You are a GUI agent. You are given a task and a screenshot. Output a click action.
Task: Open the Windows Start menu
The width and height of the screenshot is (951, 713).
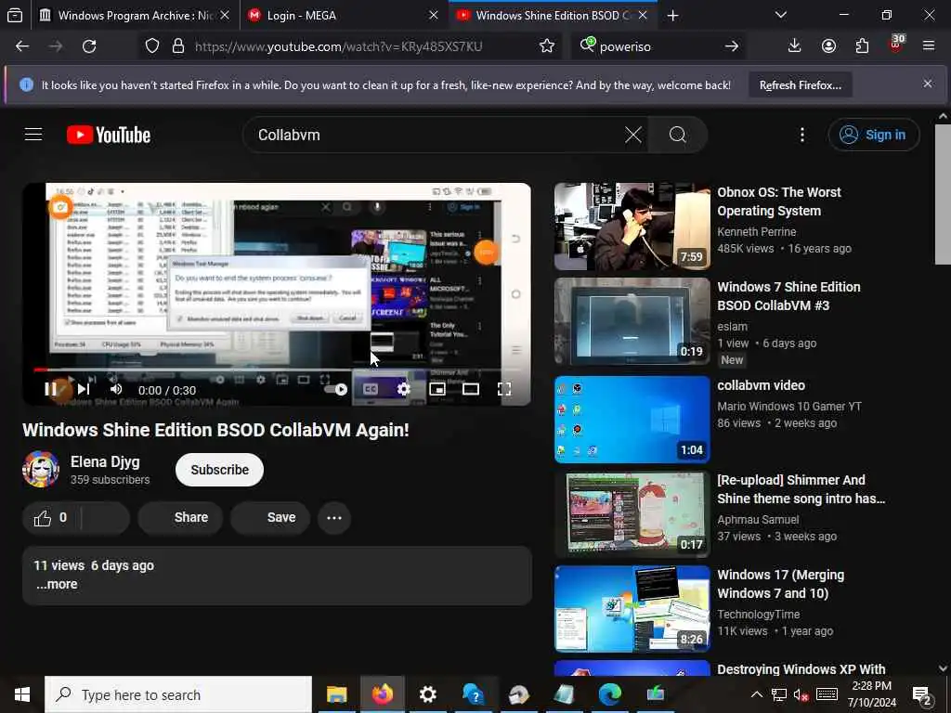[x=22, y=694]
